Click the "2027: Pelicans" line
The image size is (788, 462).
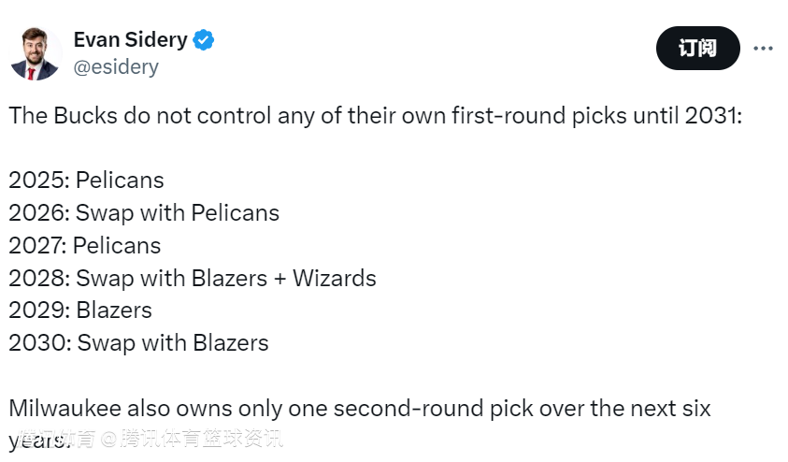click(85, 246)
